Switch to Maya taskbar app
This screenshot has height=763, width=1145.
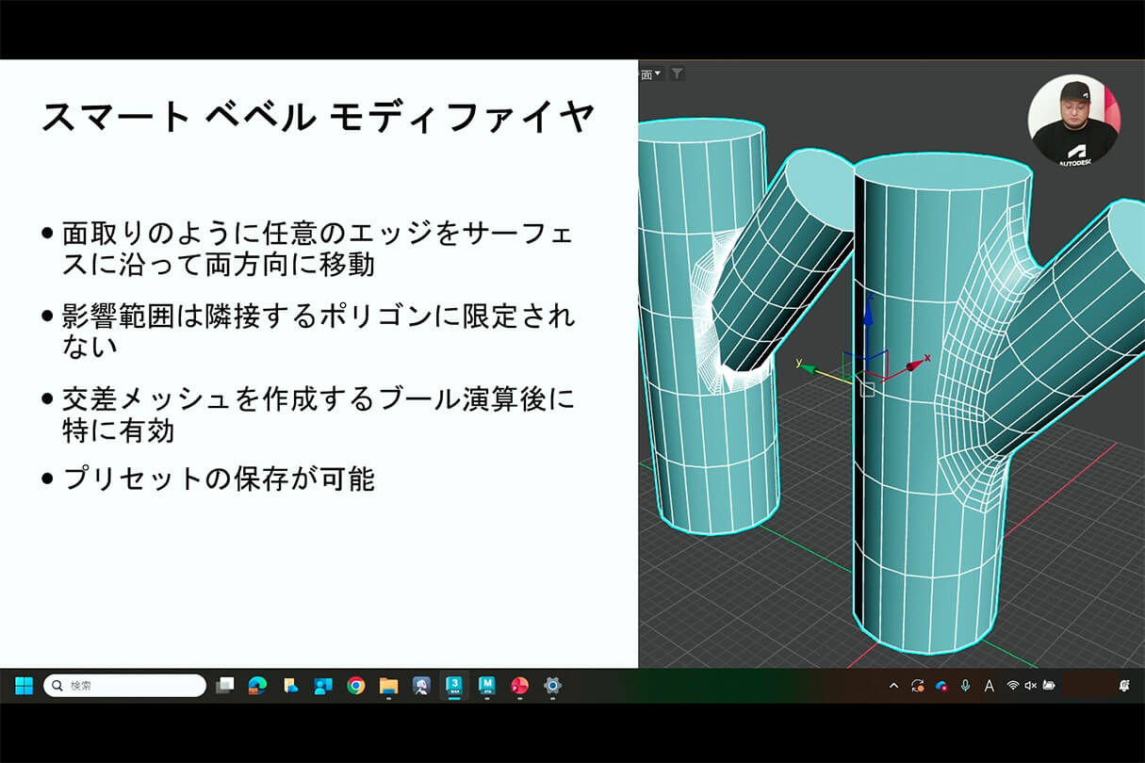point(486,685)
